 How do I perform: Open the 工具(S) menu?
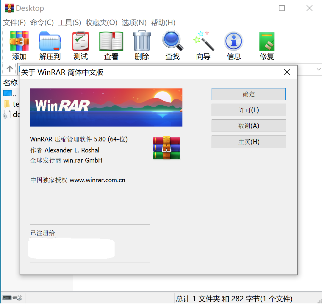[x=70, y=22]
